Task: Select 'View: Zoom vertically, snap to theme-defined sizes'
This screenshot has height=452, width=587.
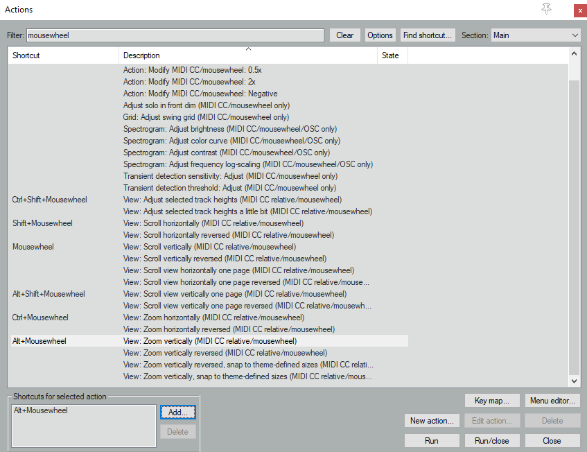Action: pos(248,376)
